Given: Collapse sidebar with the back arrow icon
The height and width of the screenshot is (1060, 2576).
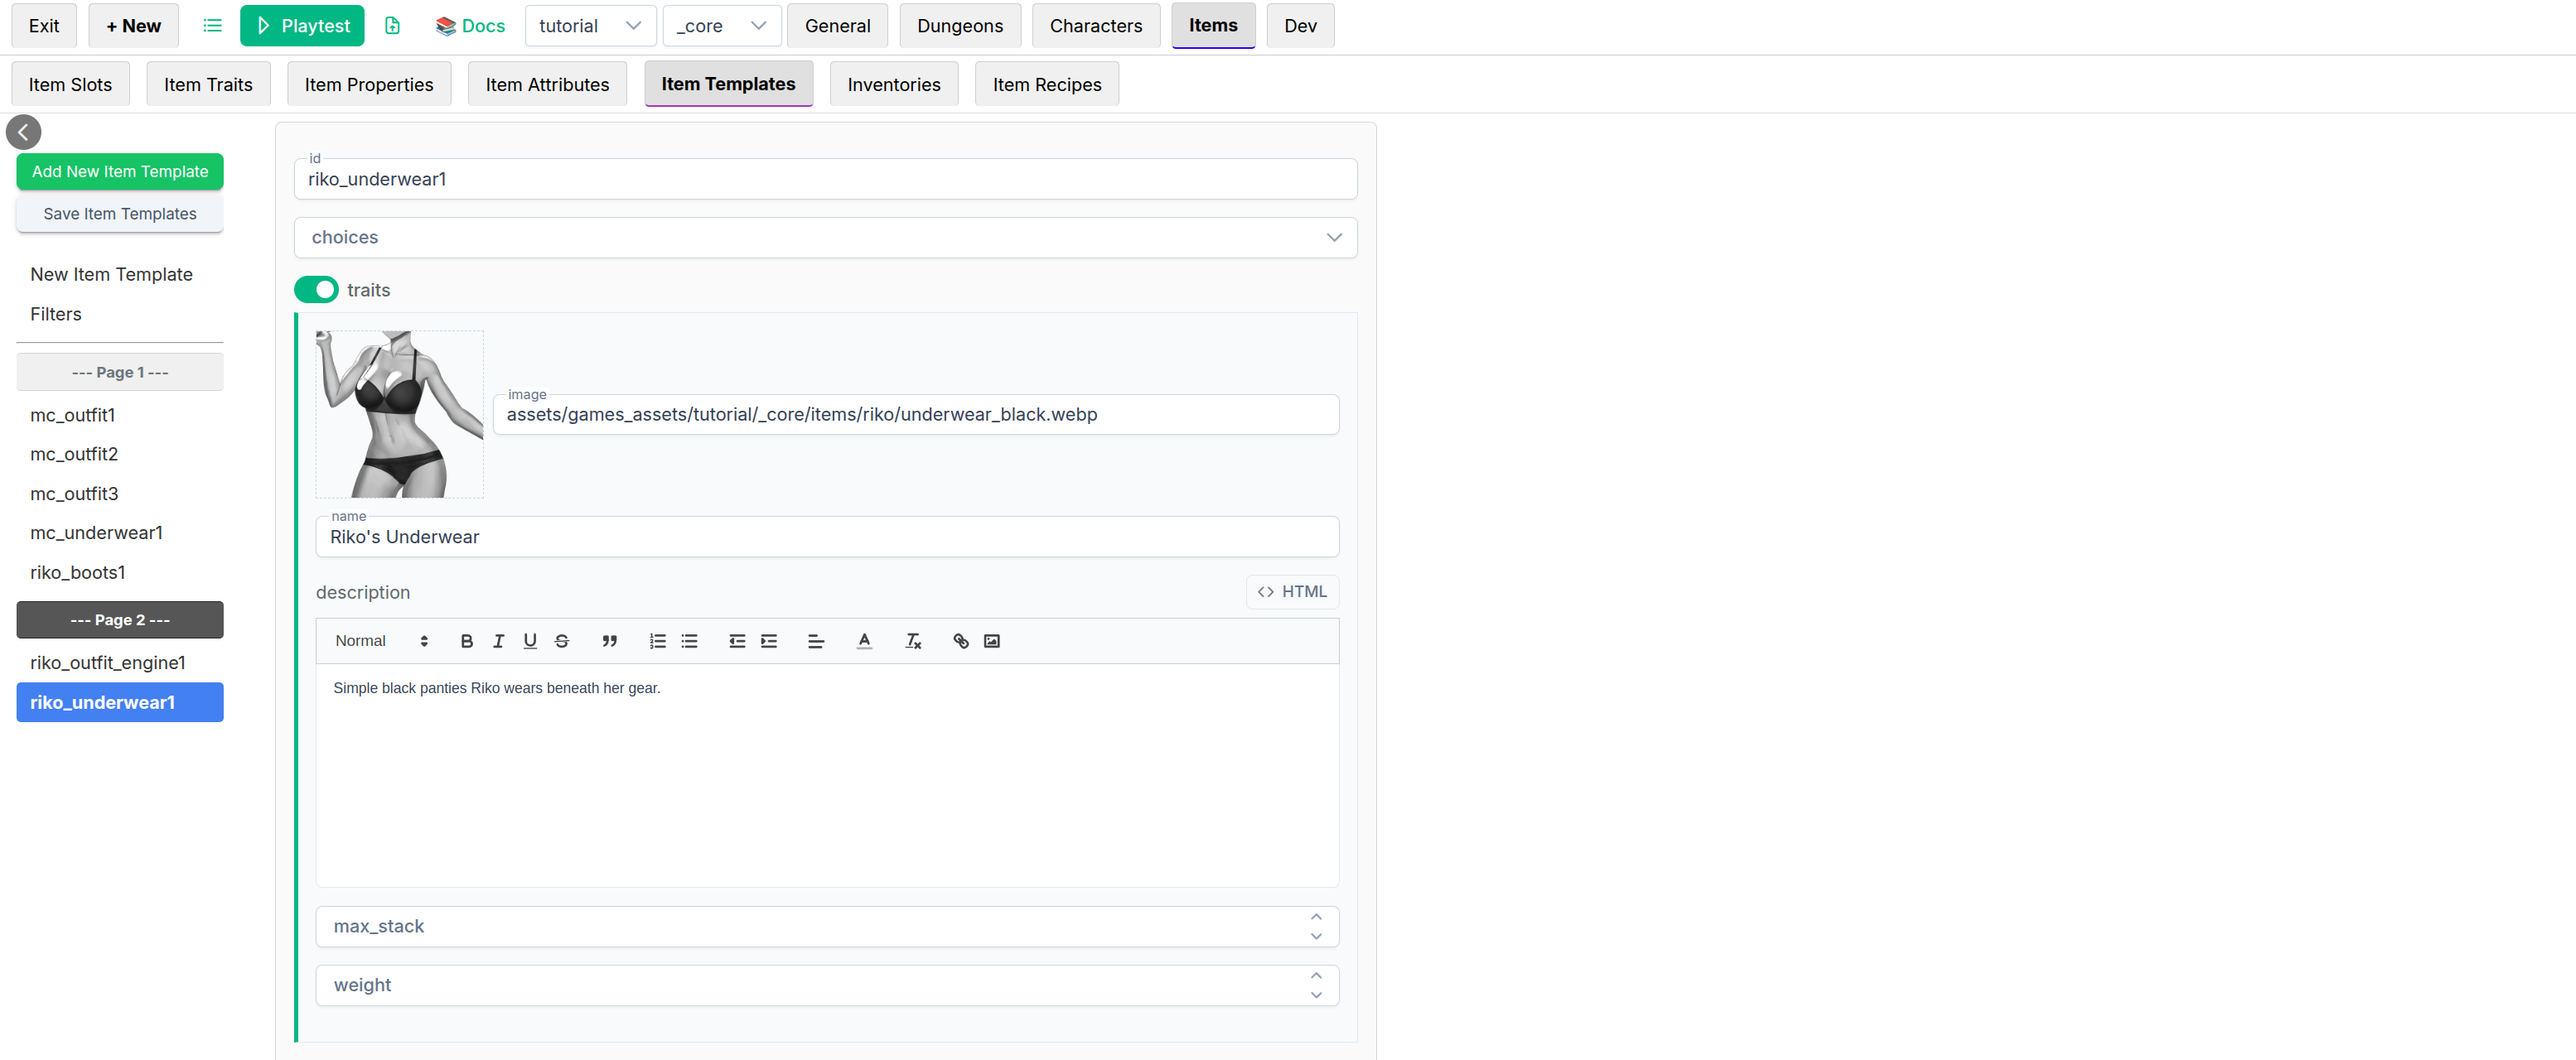Looking at the screenshot, I should point(23,132).
